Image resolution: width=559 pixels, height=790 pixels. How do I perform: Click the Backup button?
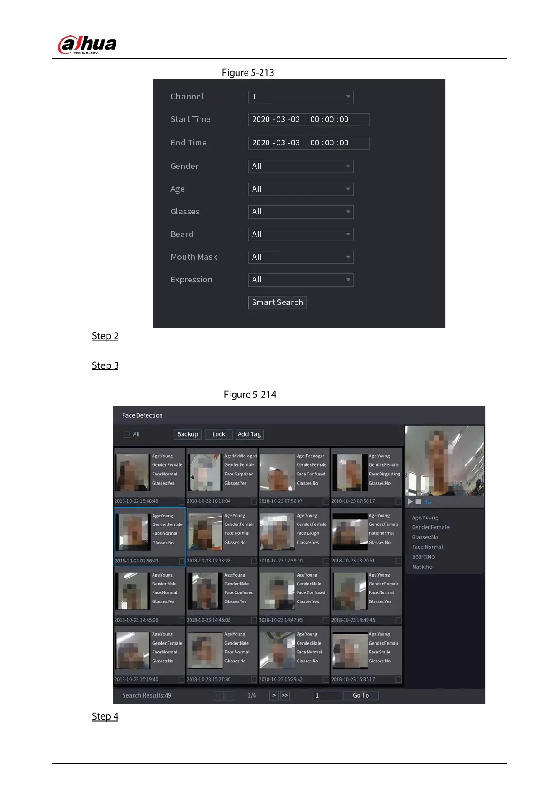click(188, 434)
